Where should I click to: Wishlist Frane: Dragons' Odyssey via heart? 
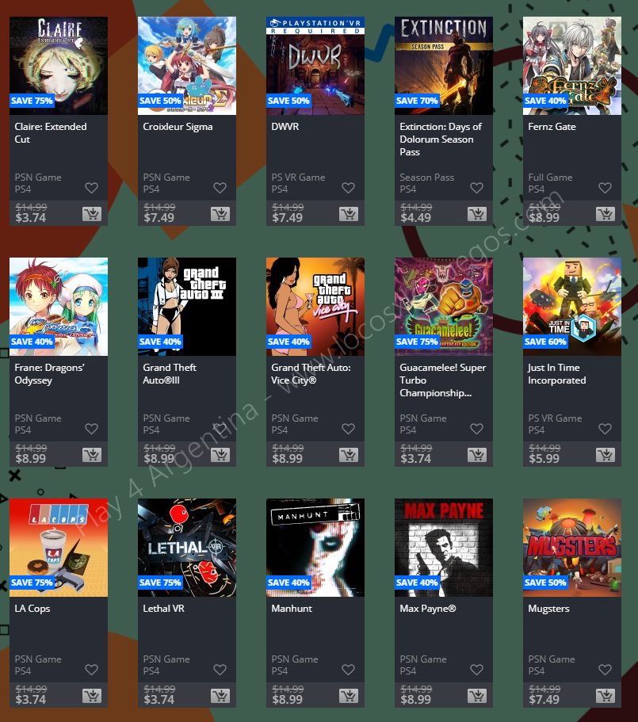coord(92,429)
